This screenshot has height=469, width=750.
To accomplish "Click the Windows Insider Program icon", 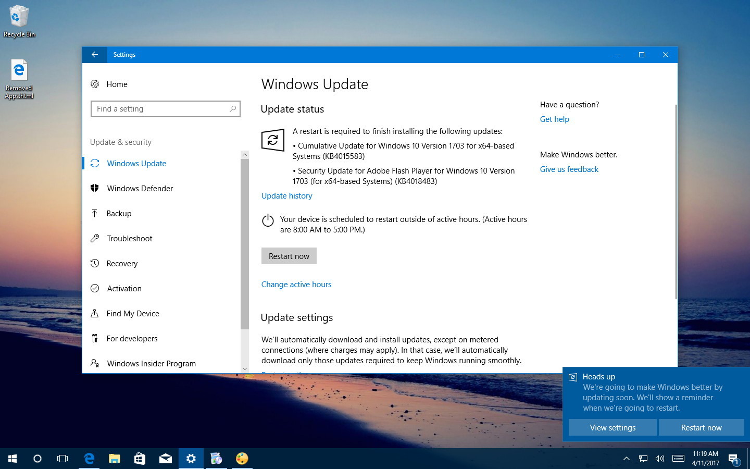I will coord(95,363).
